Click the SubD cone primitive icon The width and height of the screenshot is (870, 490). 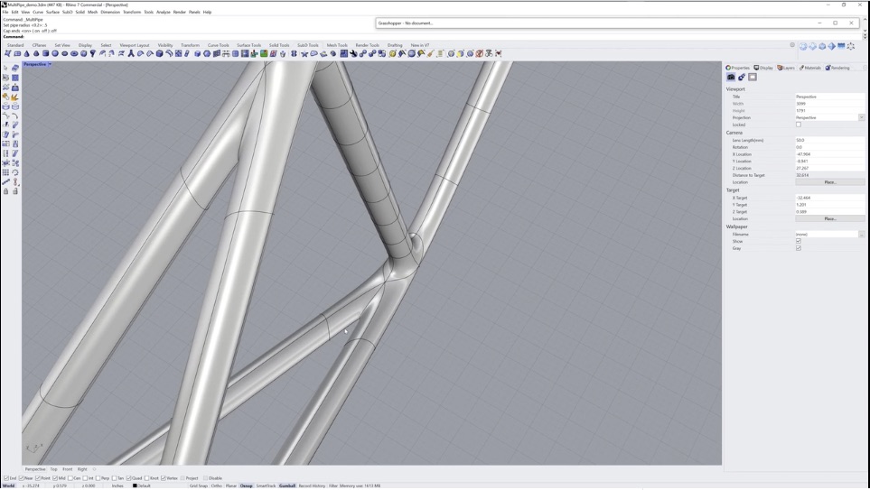(26, 54)
